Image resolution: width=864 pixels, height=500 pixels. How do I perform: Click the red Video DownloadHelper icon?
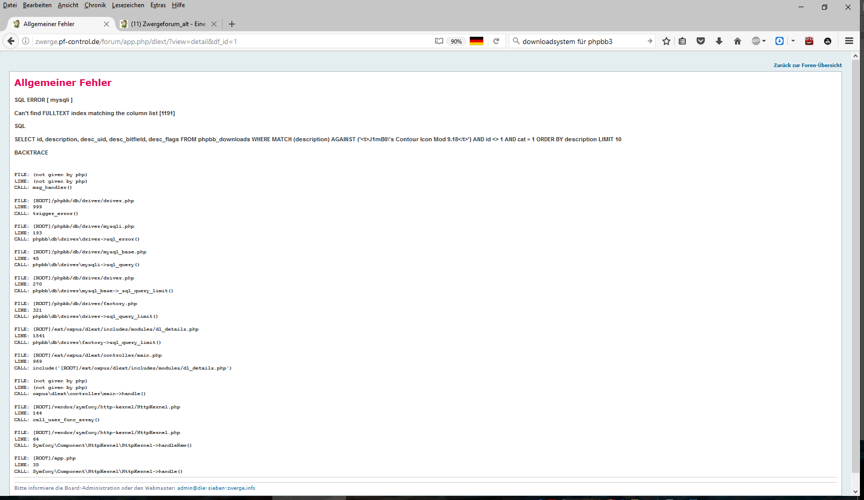(x=809, y=41)
